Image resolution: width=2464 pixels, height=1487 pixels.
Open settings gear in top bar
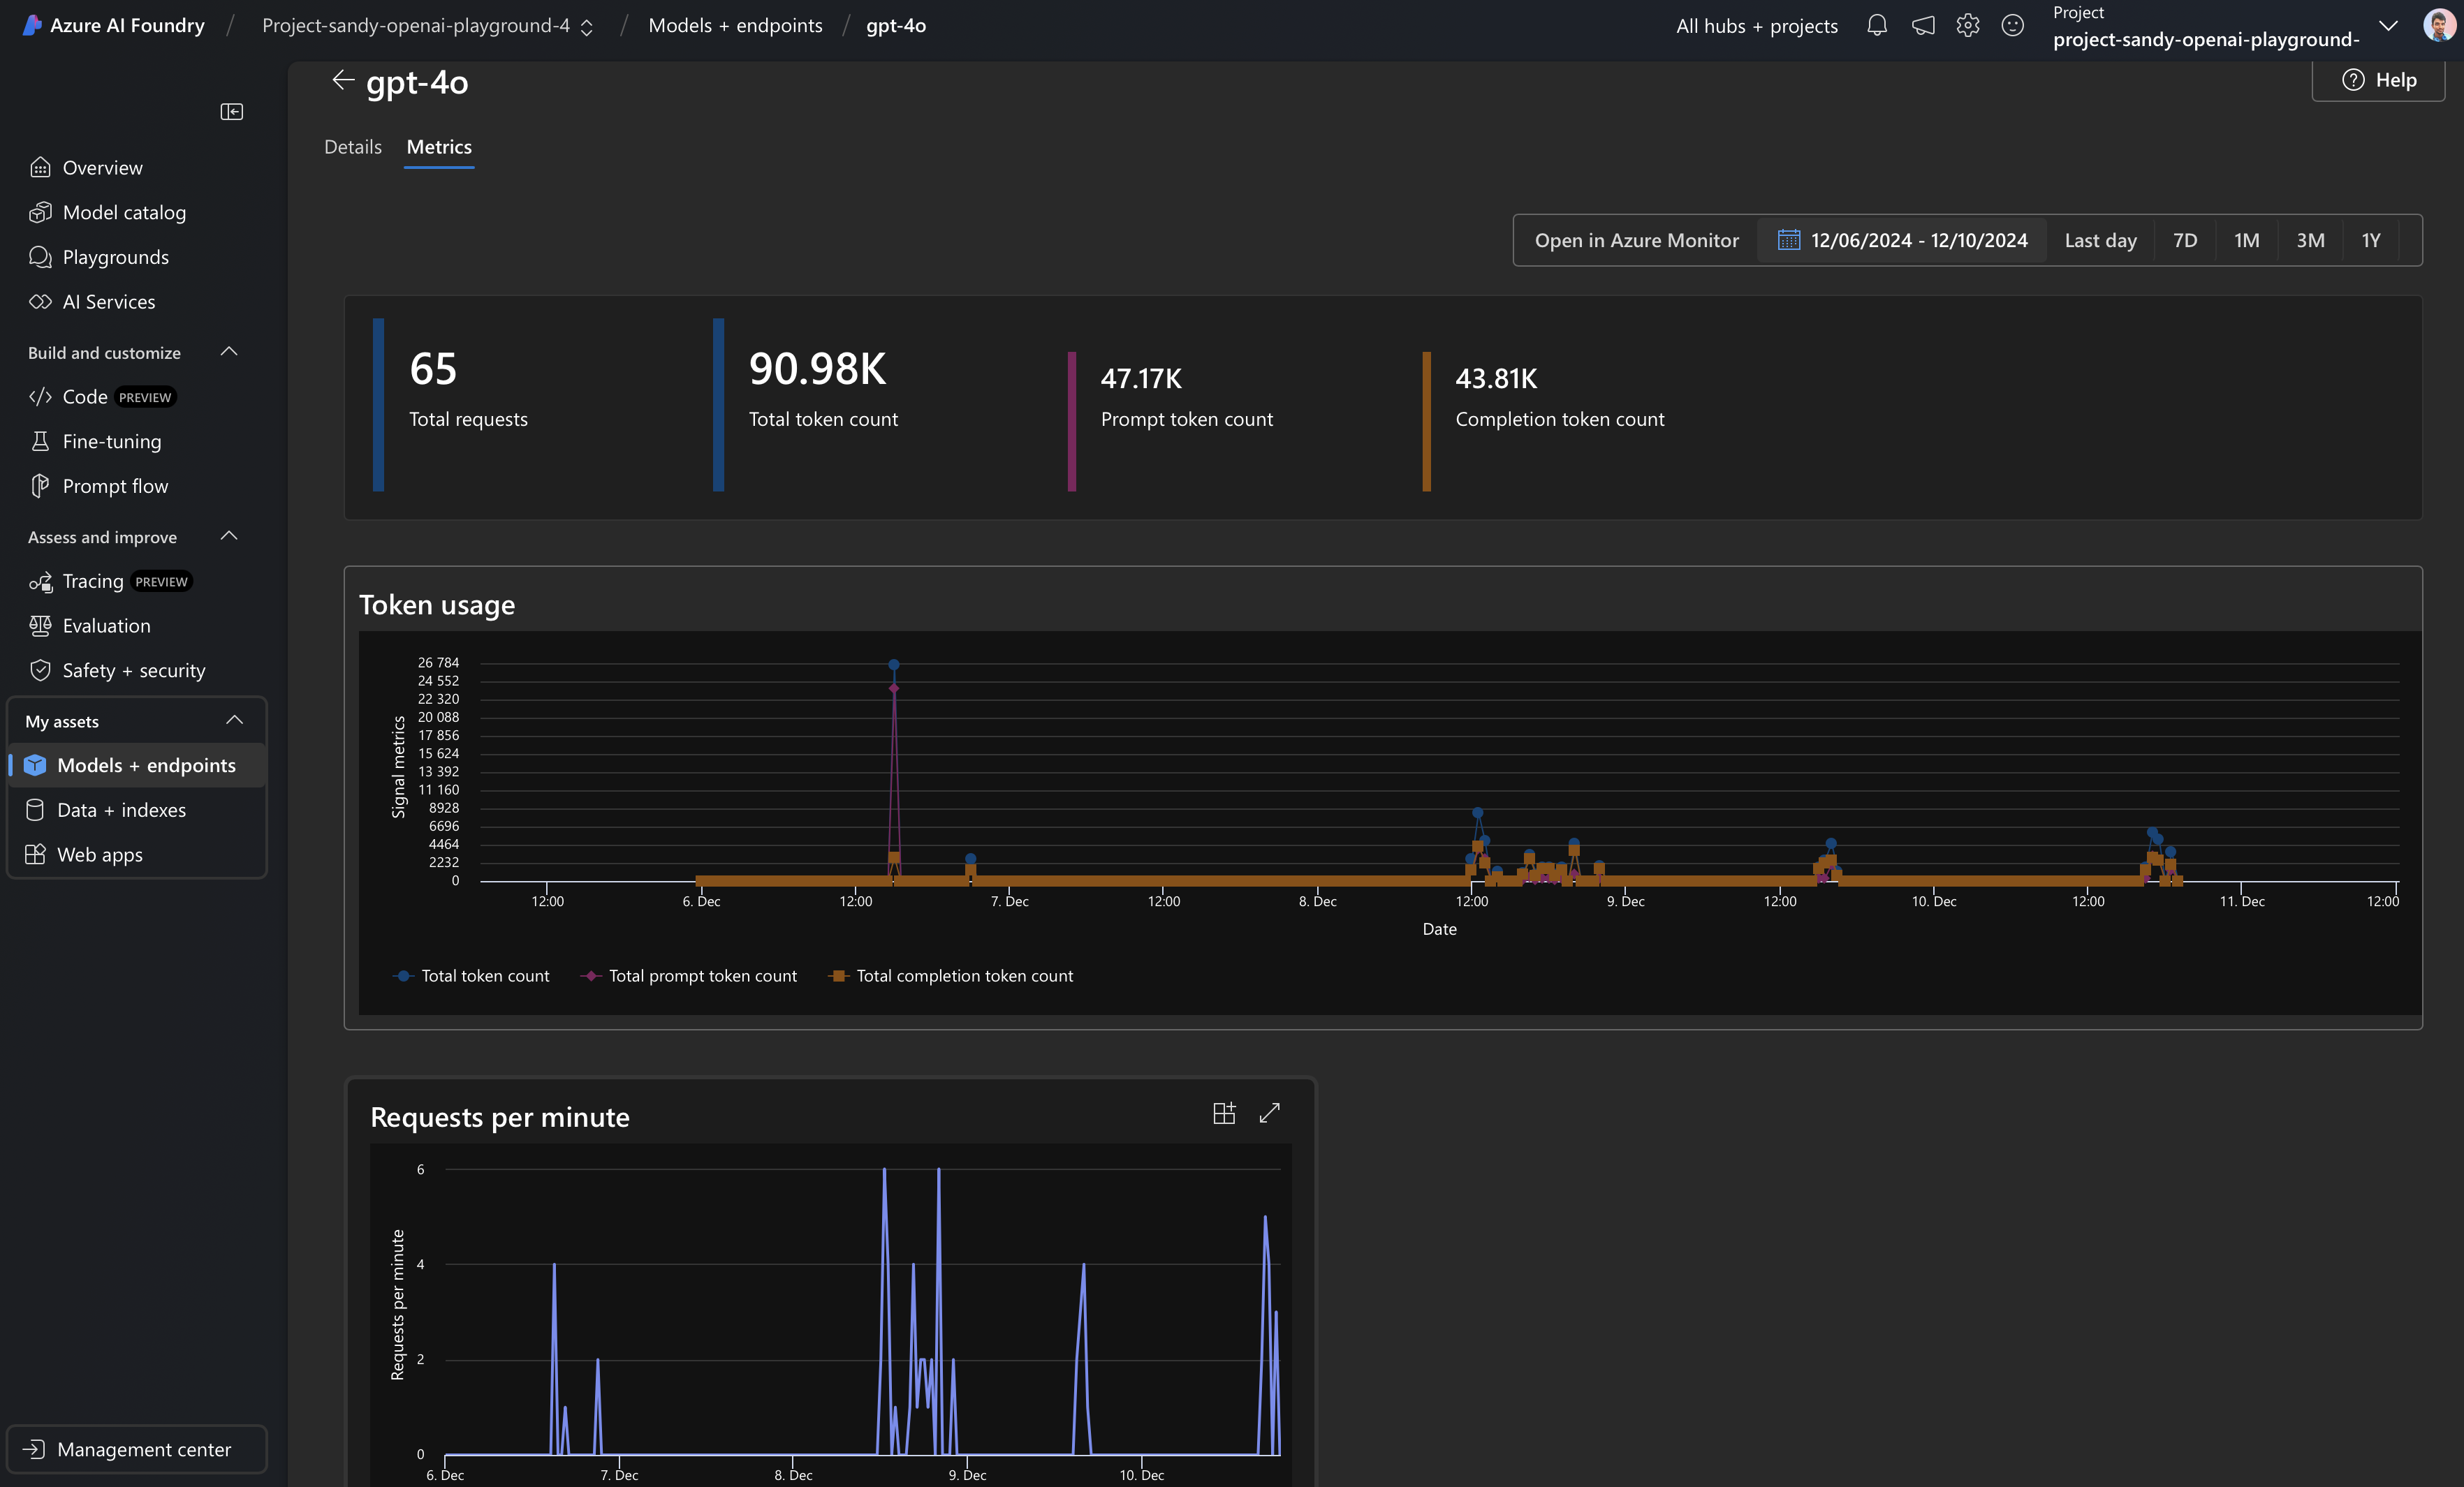point(1968,26)
